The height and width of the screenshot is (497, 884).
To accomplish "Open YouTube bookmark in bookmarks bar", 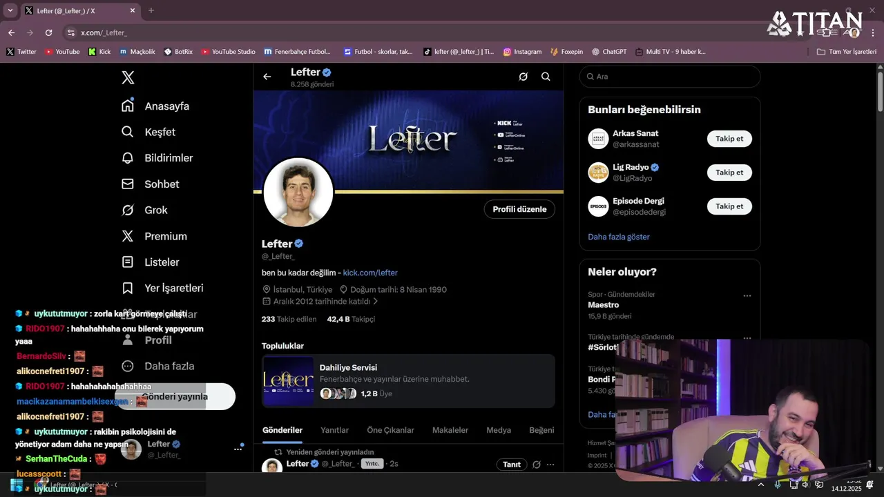I will (x=62, y=52).
